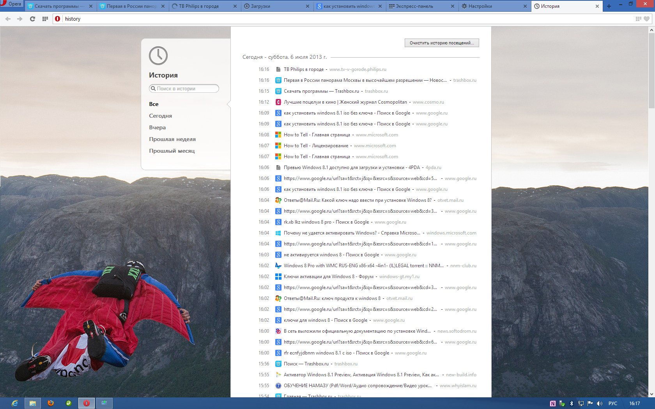The height and width of the screenshot is (409, 655).
Task: Focus the 'Поиск в истории' search field
Action: pos(184,88)
